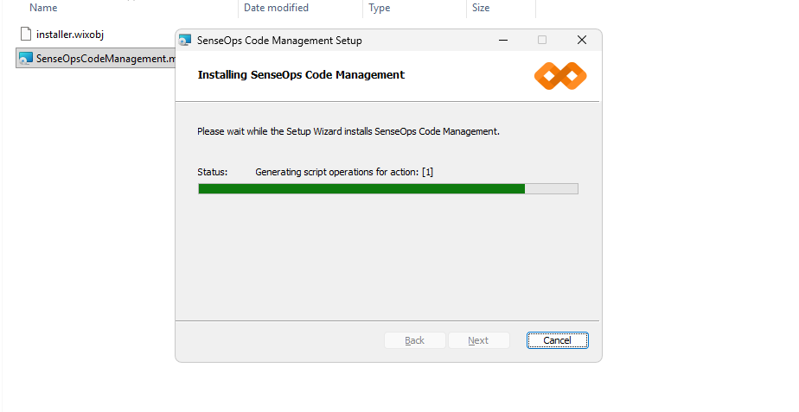
Task: Select the SenseOpsCodeManagement file name
Action: [x=104, y=59]
